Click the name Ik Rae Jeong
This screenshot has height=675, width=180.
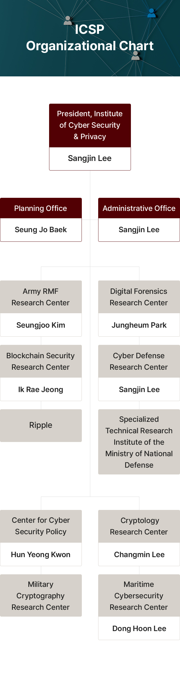41,389
